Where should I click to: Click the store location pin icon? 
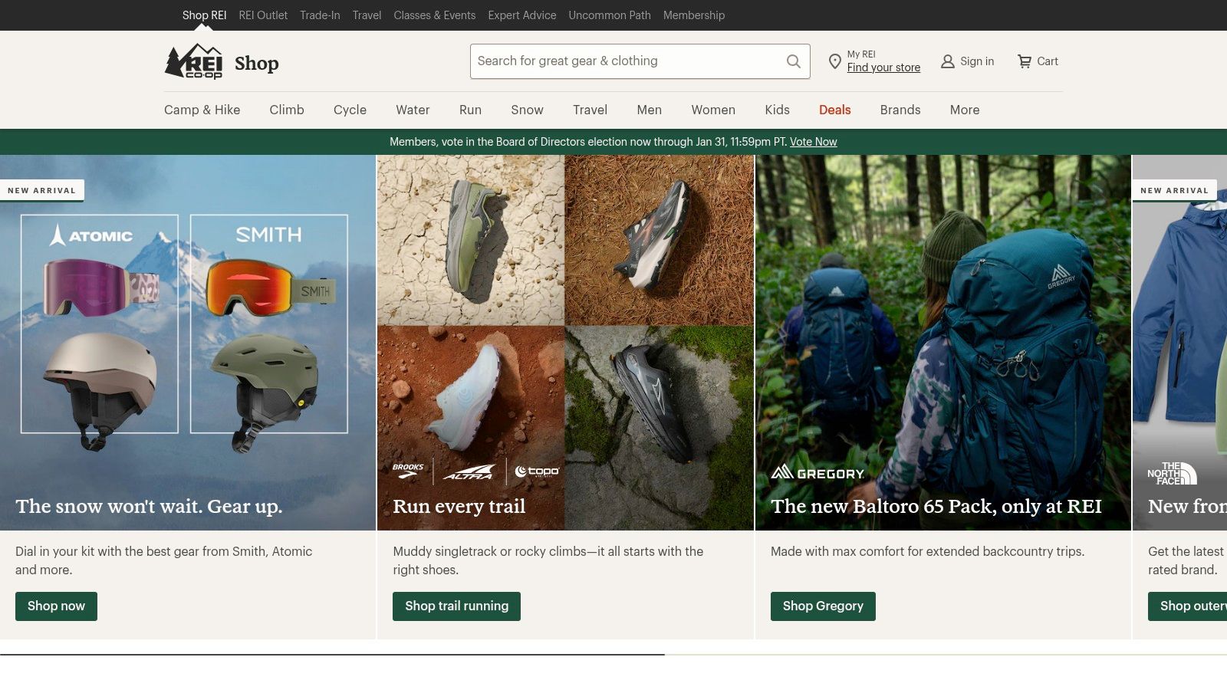(835, 61)
